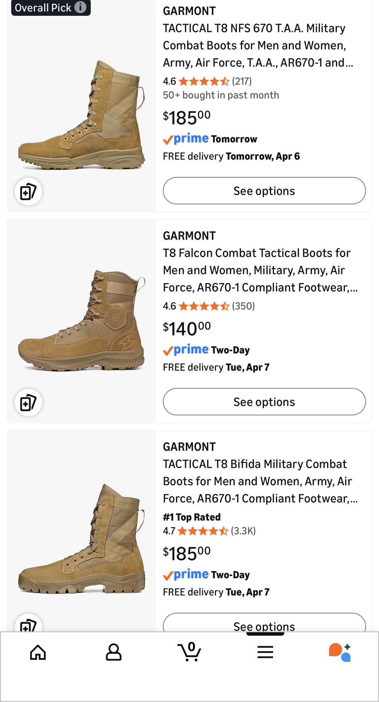The height and width of the screenshot is (702, 379).
Task: Add T8 Bifida boot to list icon
Action: pos(28,623)
